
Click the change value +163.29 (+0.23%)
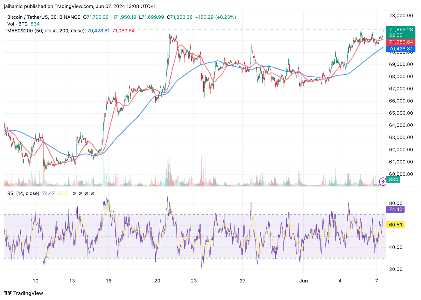215,17
